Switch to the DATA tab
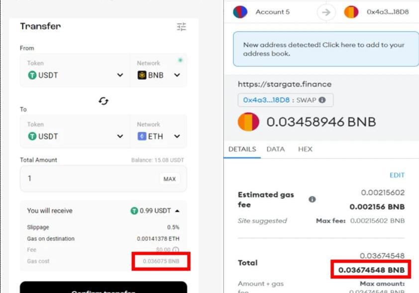The height and width of the screenshot is (293, 419). [x=275, y=149]
